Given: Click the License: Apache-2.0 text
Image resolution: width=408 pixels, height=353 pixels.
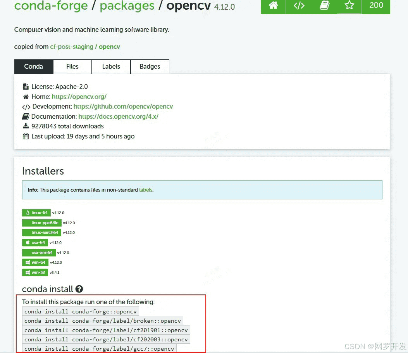Looking at the screenshot, I should 60,87.
